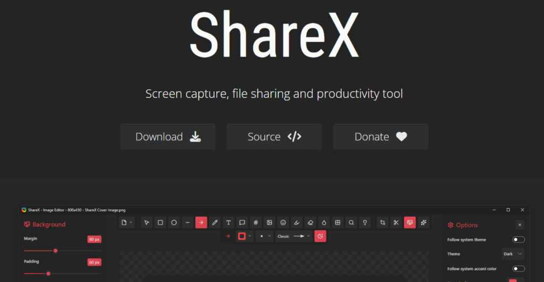Click the Donate button

coord(381,136)
